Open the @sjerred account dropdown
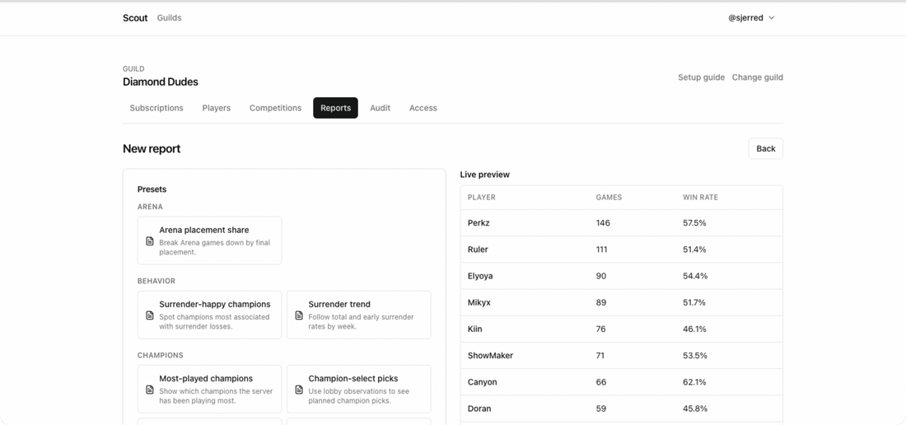Image resolution: width=906 pixels, height=425 pixels. point(751,18)
